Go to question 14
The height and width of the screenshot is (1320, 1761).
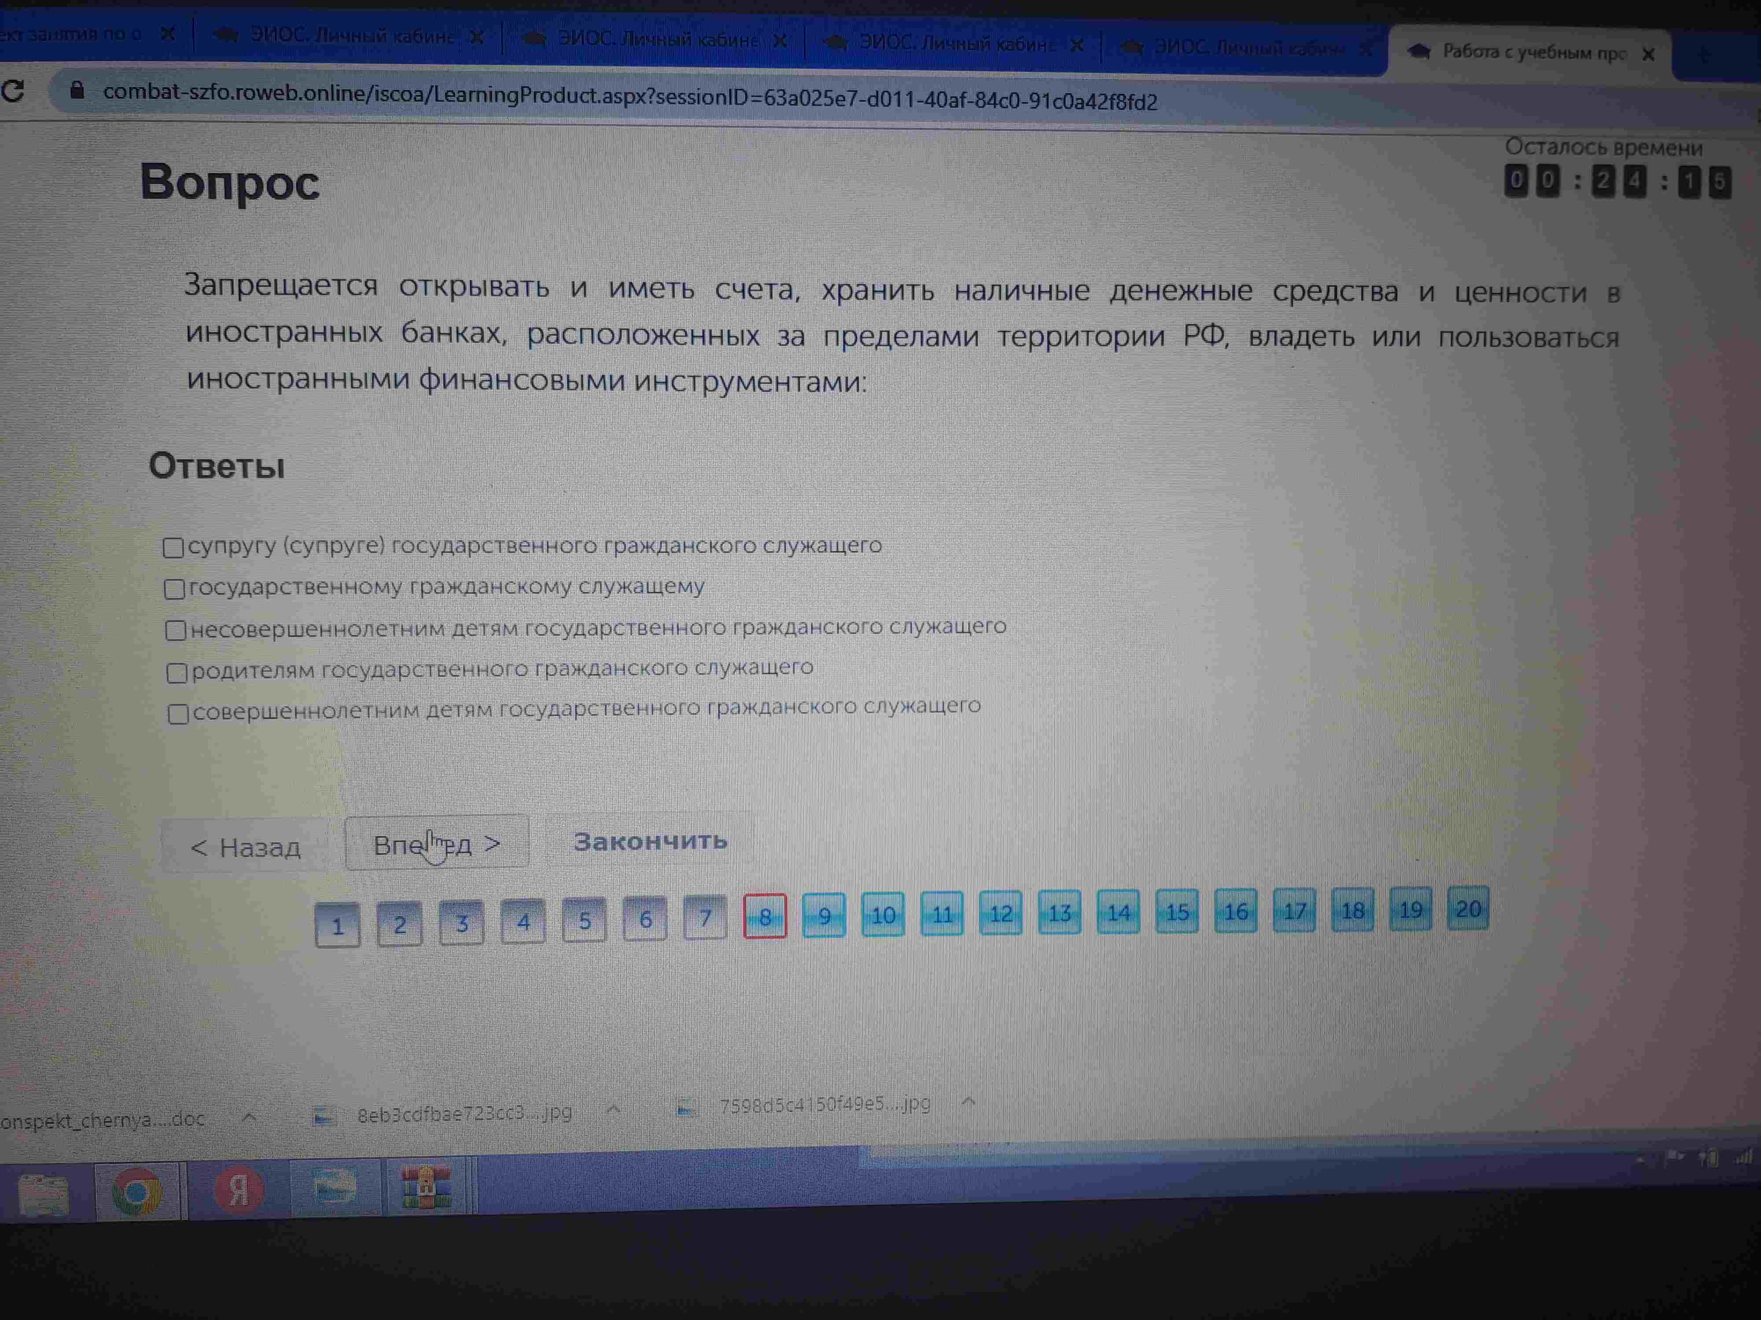[x=1119, y=912]
